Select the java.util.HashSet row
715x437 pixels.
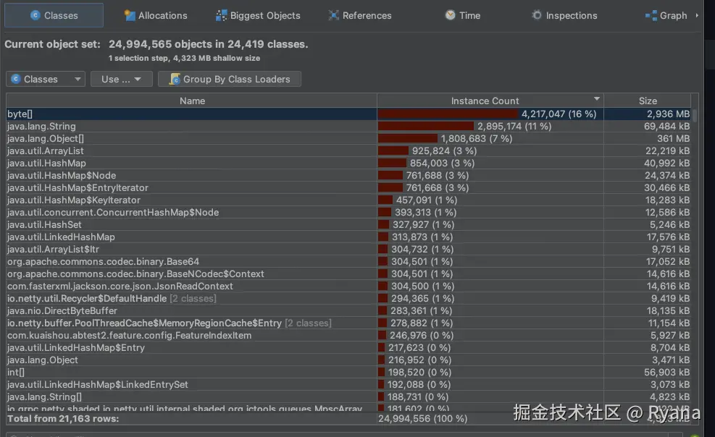tap(349, 224)
